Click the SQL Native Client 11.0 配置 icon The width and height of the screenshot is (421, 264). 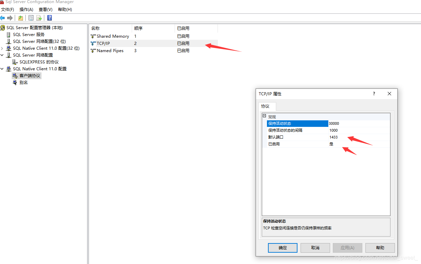tap(9, 69)
